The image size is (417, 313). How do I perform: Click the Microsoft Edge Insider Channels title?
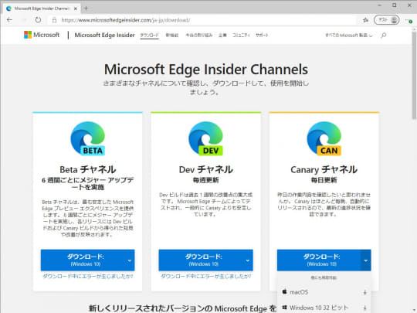(206, 70)
